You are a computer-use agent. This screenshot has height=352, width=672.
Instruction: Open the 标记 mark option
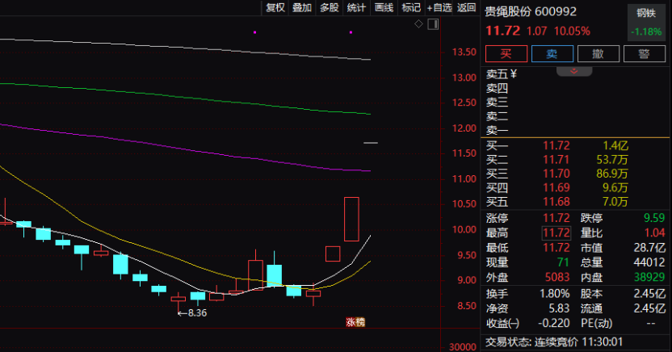click(411, 8)
